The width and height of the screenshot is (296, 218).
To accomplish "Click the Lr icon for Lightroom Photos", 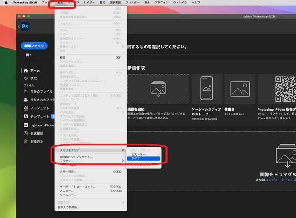I will tap(26, 125).
